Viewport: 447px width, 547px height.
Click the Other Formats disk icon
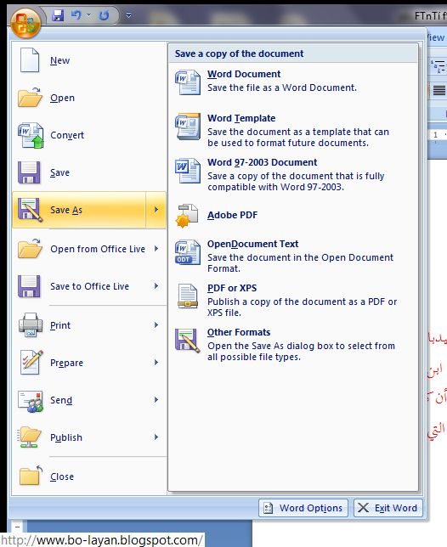point(188,341)
